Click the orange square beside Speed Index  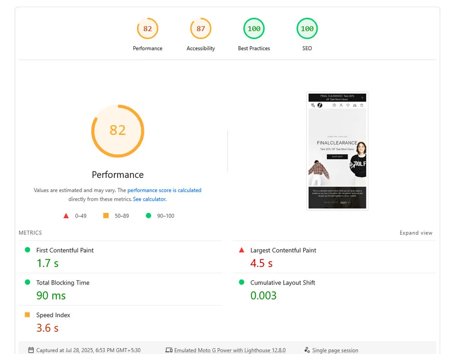pos(27,315)
